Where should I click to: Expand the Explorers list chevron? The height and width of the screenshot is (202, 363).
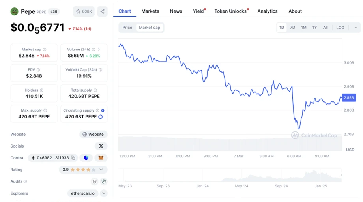tap(104, 193)
